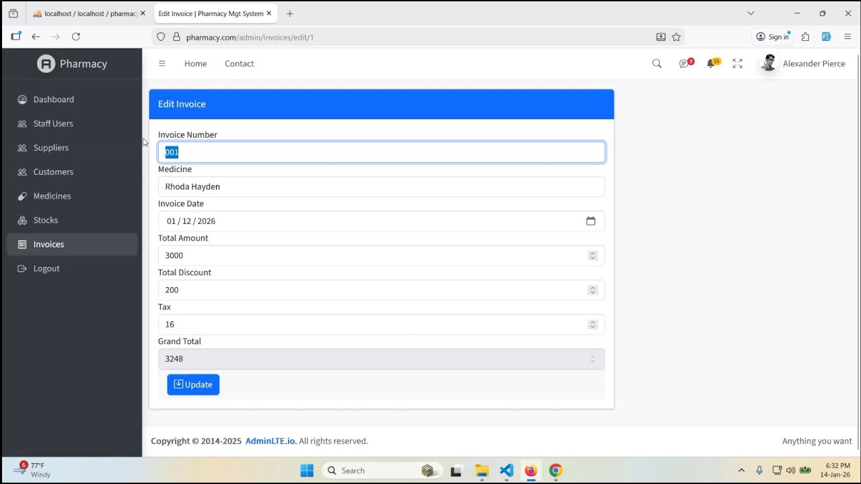This screenshot has width=861, height=484.
Task: Click the Windows taskbar Search box
Action: coord(382,471)
